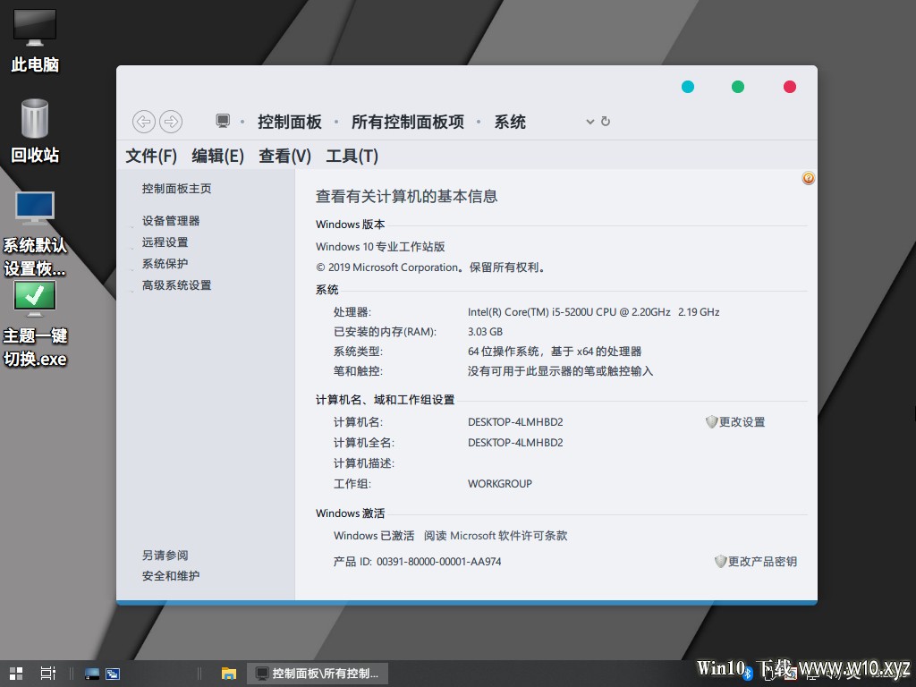Click the Bluetooth tray icon

point(748,674)
